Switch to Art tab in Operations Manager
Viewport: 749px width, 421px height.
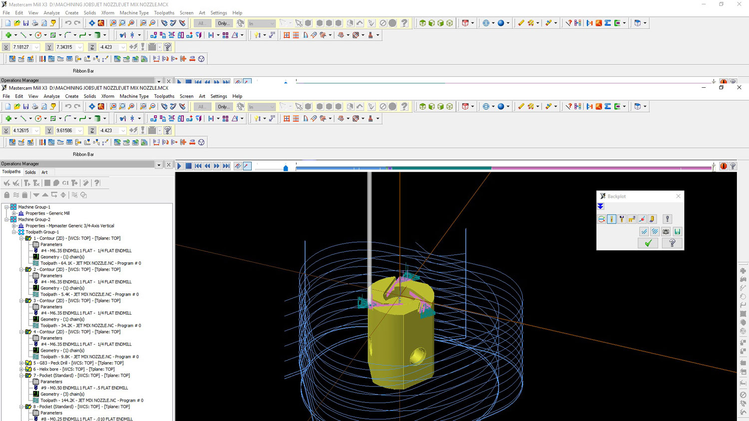click(x=44, y=172)
